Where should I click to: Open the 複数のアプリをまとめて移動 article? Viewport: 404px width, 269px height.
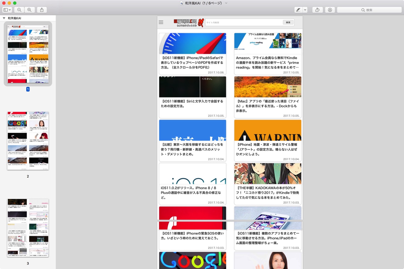coord(267,238)
